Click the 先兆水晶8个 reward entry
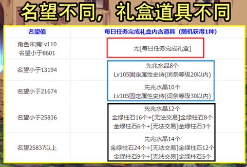The height and width of the screenshot is (167, 247). (x=162, y=66)
